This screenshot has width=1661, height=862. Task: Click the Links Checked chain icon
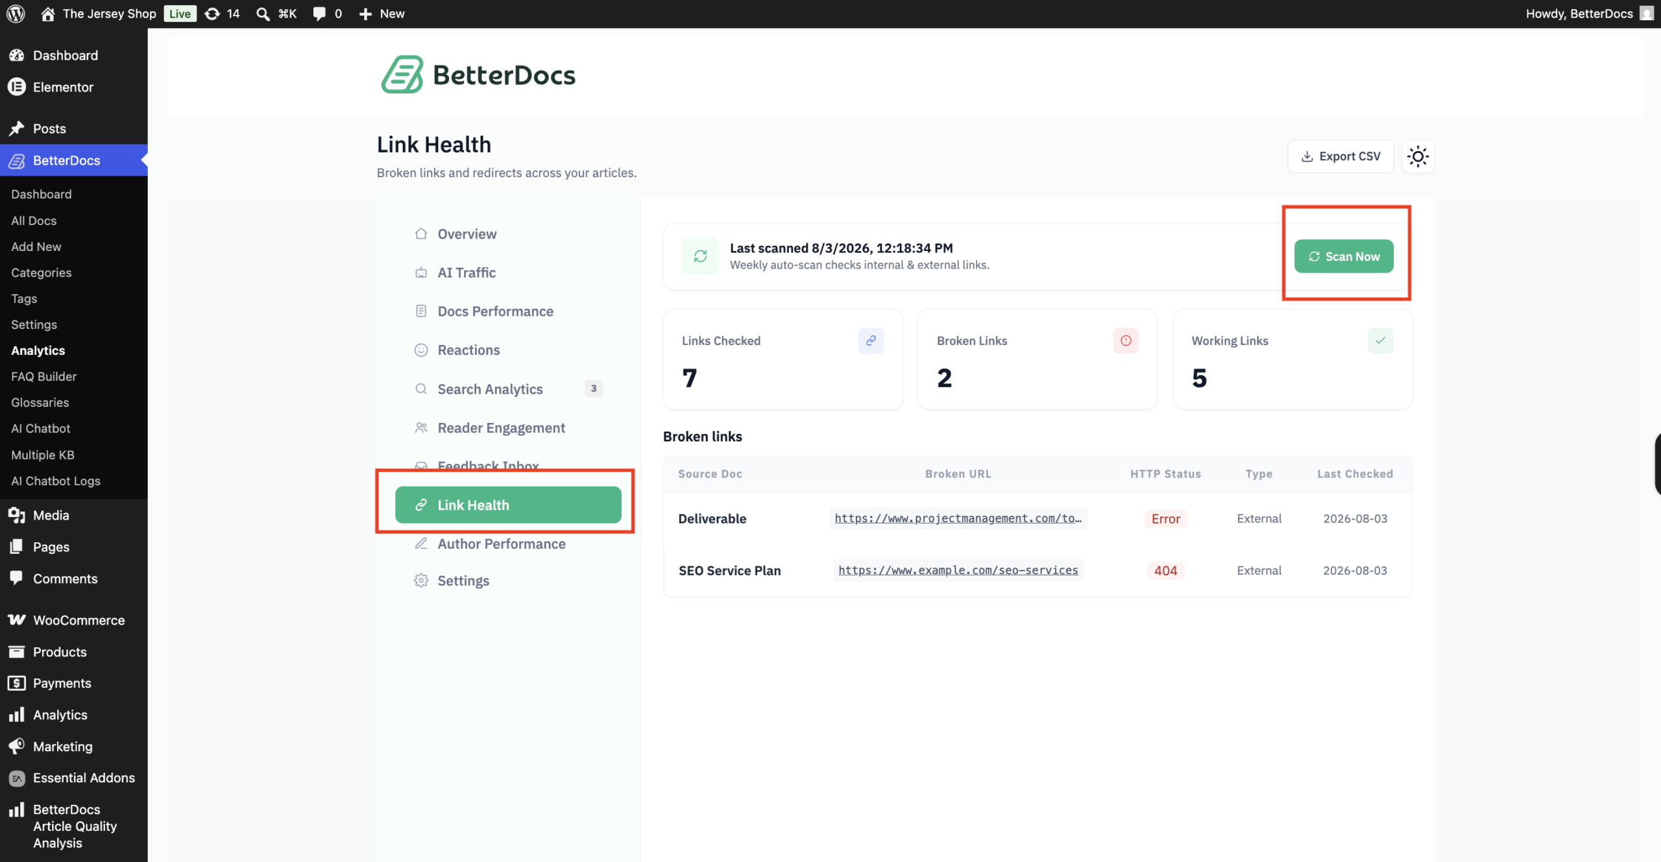[x=871, y=341]
